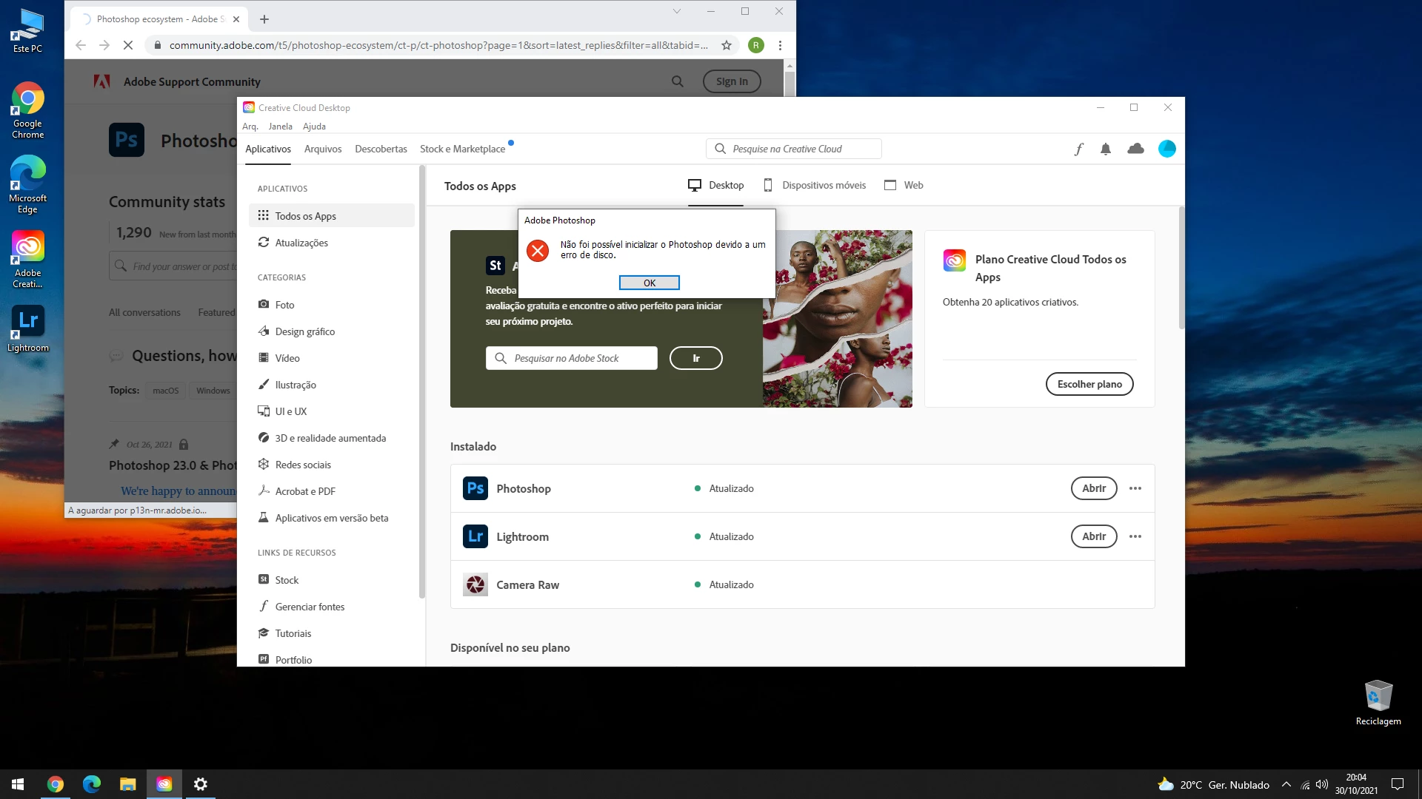Open Gerenciar fontes in the resources links

(x=309, y=607)
